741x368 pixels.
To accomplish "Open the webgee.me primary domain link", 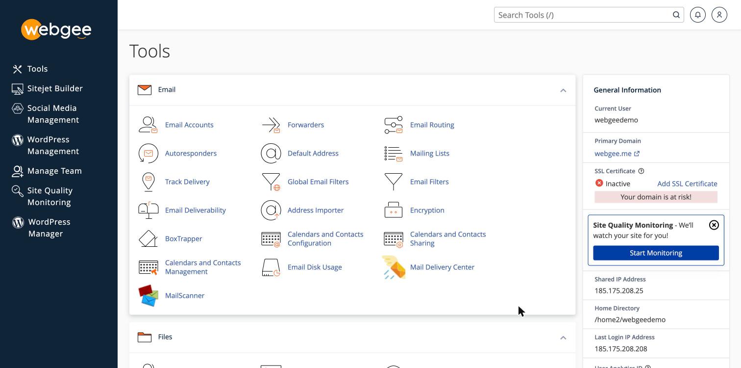I will [617, 154].
